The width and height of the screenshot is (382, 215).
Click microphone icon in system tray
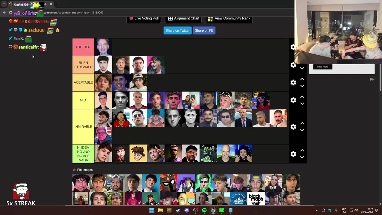pos(336,210)
